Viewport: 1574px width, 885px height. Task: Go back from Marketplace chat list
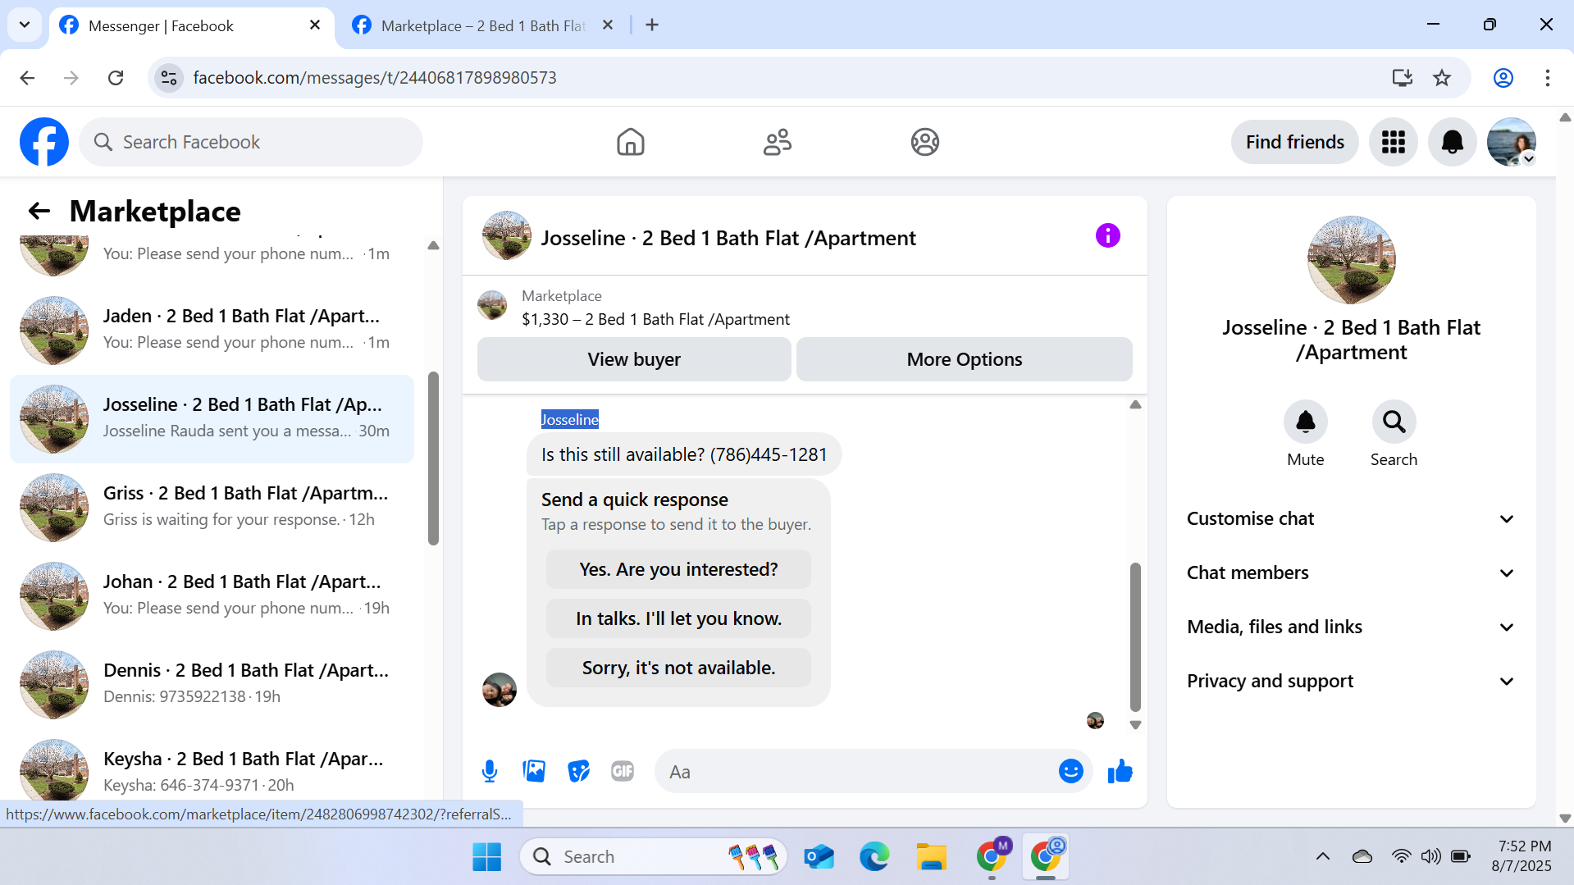tap(39, 211)
